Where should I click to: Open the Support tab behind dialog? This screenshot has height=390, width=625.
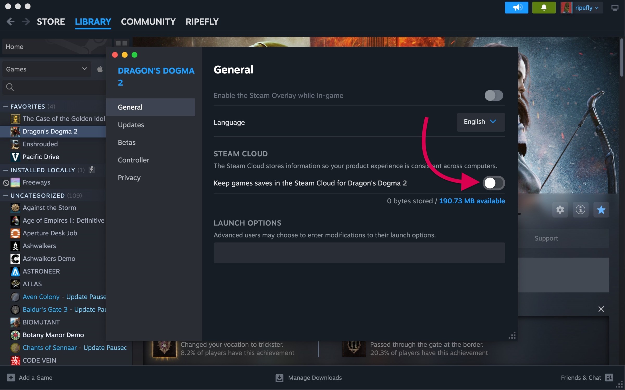(546, 238)
